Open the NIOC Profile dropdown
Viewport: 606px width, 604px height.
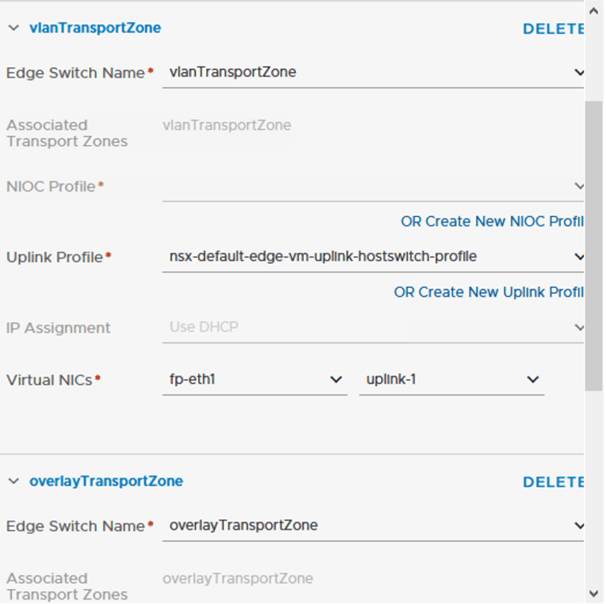point(579,186)
